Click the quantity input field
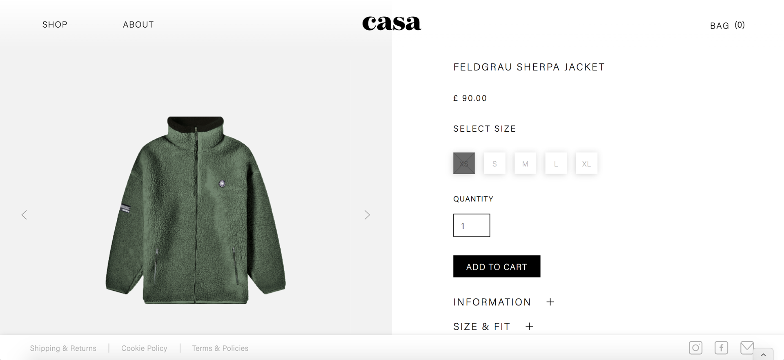This screenshot has height=360, width=784. click(x=472, y=225)
